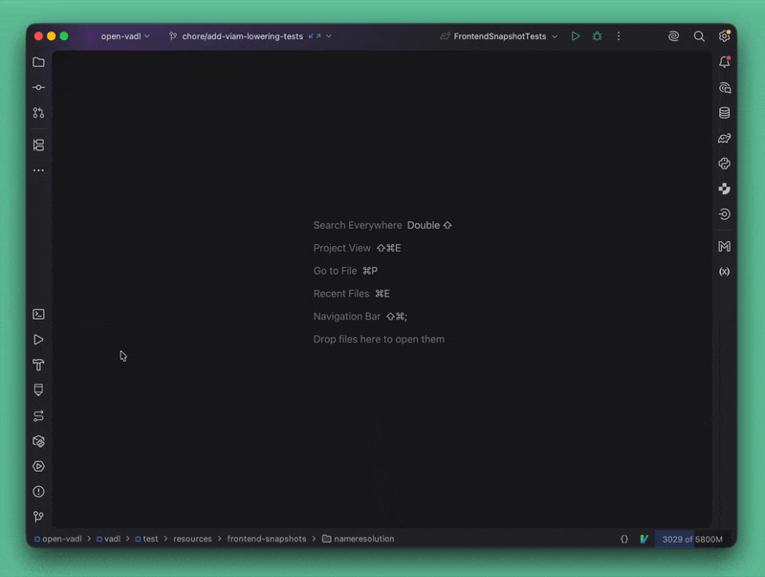Open the Project tool window folder icon
765x577 pixels.
pos(38,62)
